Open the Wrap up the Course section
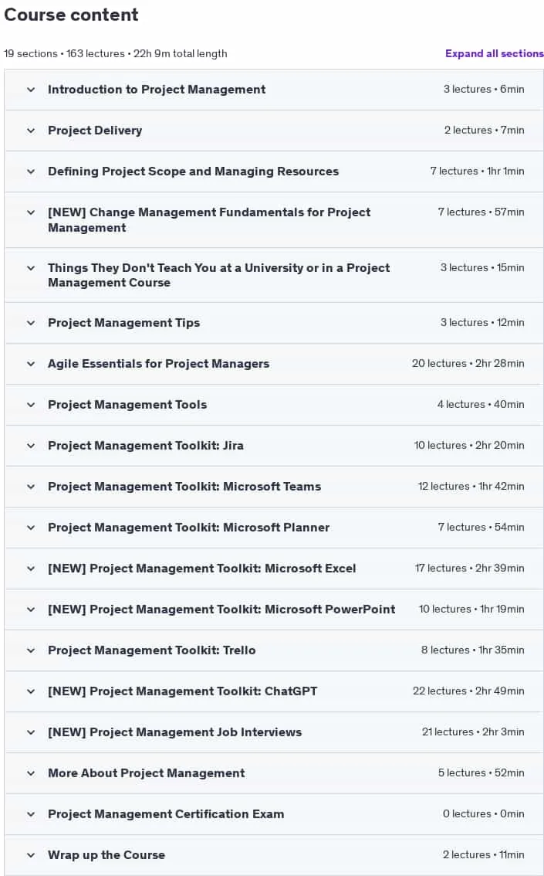This screenshot has height=876, width=544. tap(274, 855)
